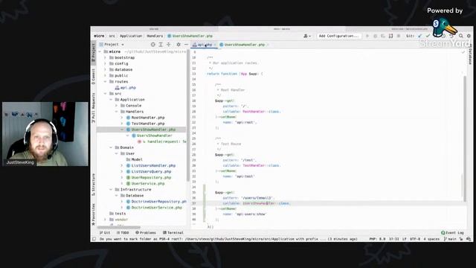
Task: Select DoctrineUserRepository.php file
Action: (x=156, y=202)
